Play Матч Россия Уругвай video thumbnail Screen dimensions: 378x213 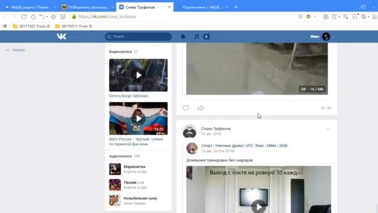pyautogui.click(x=138, y=118)
